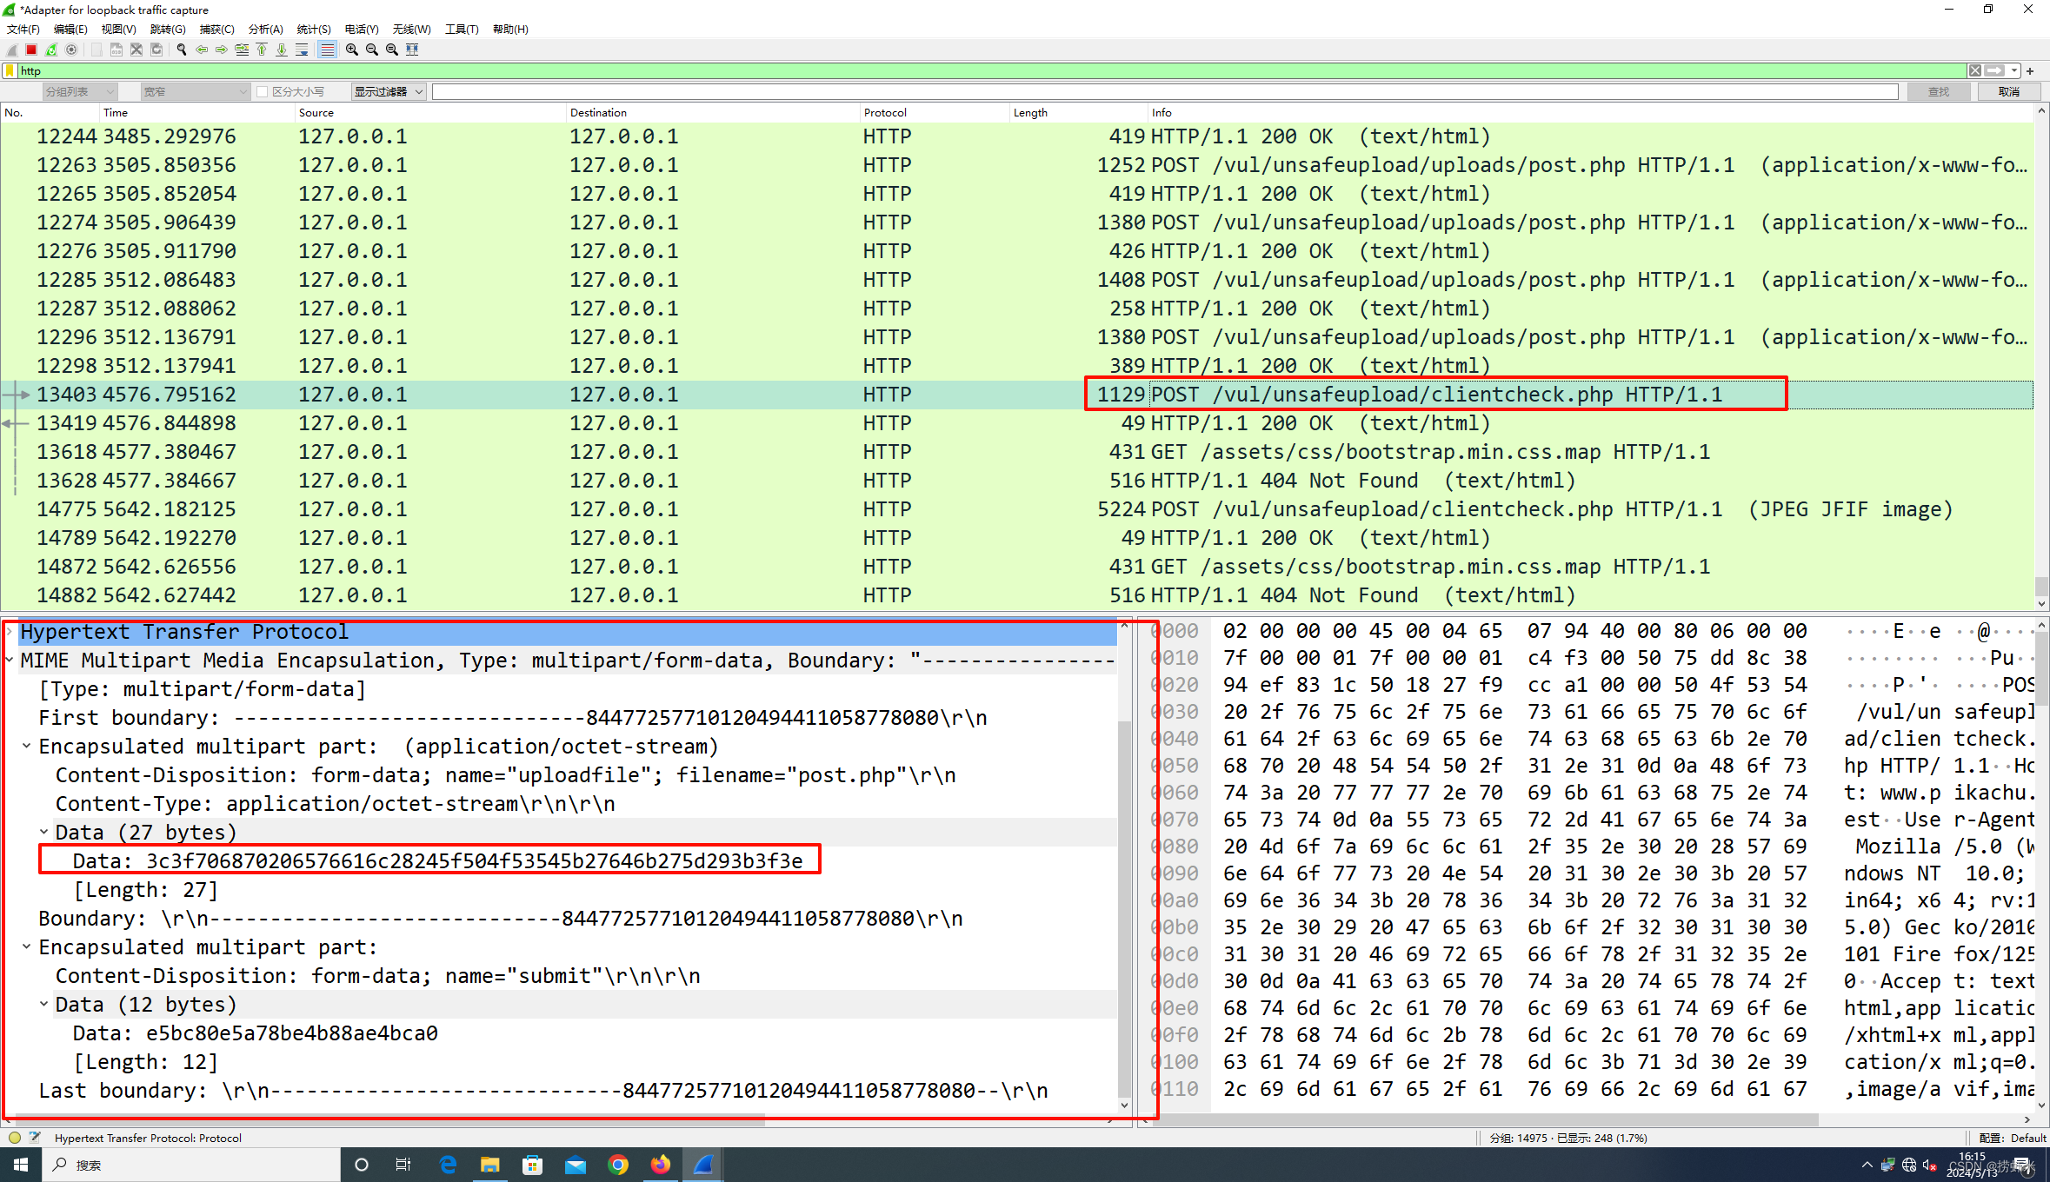This screenshot has width=2050, height=1182.
Task: Open the 捕获(C) menu
Action: 216,30
